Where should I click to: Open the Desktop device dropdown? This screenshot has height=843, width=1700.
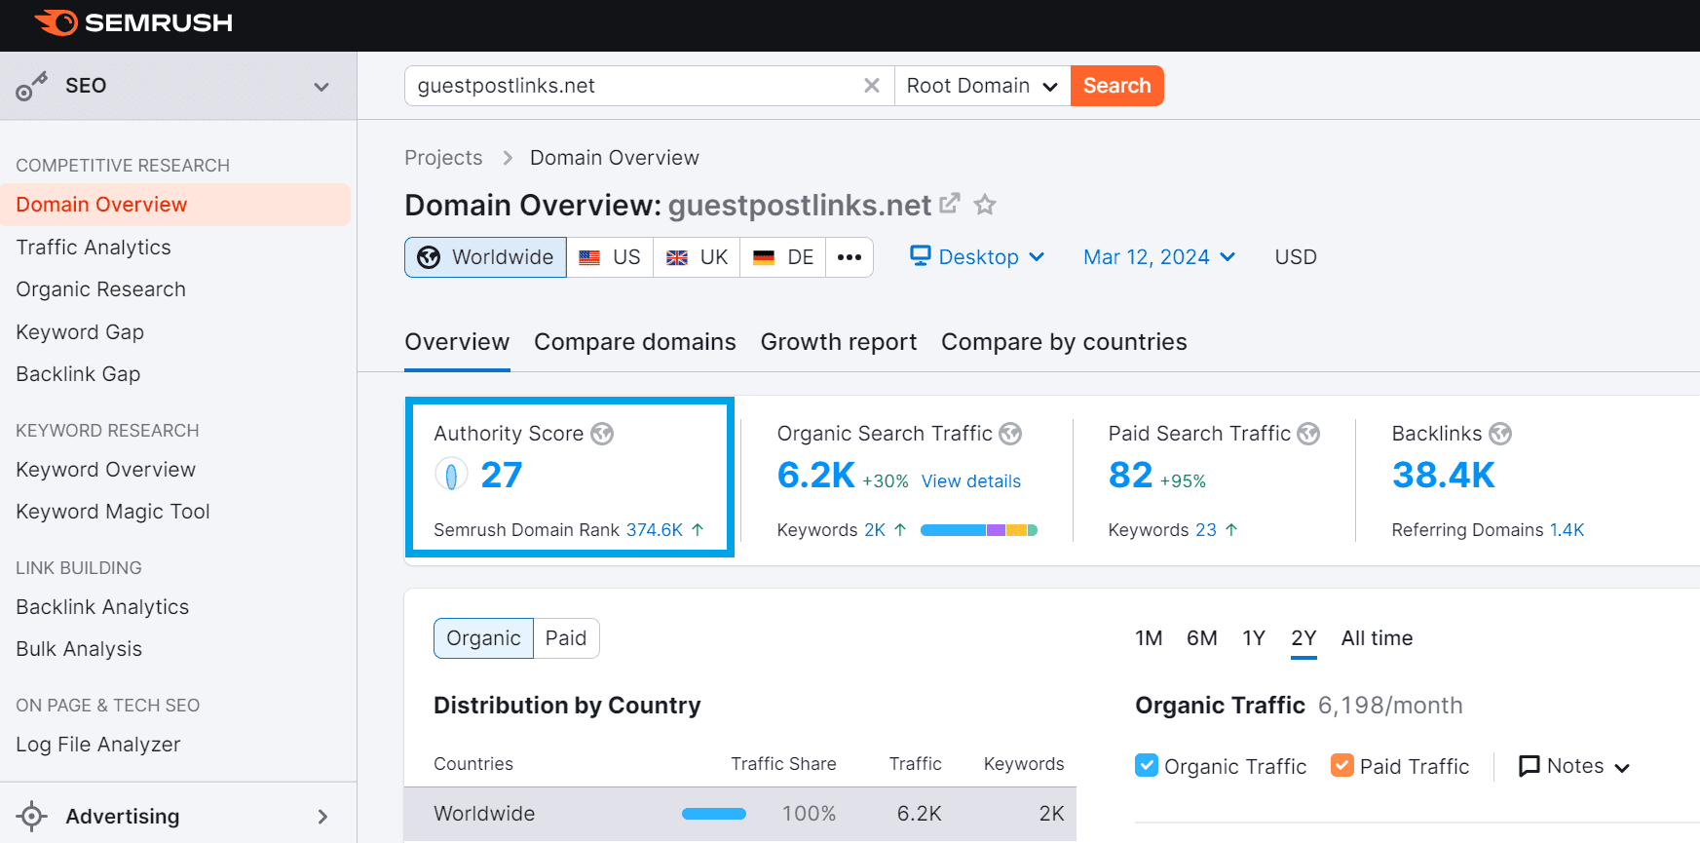click(x=977, y=257)
